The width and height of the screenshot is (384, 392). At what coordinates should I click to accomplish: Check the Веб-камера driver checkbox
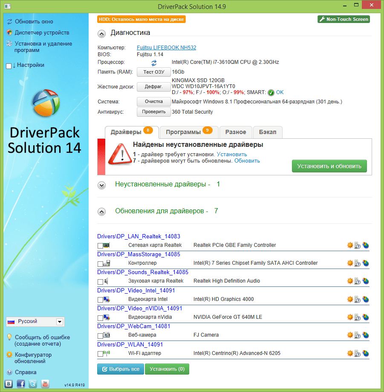[x=100, y=336]
